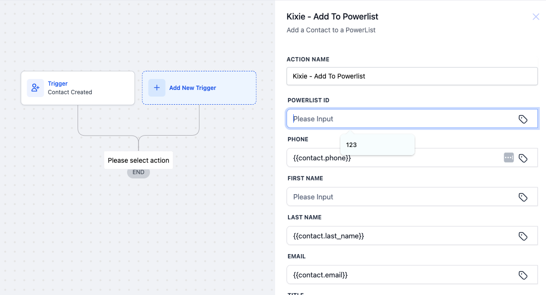Viewport: 546px width, 295px height.
Task: Click the tag icon in First Name field
Action: 523,197
